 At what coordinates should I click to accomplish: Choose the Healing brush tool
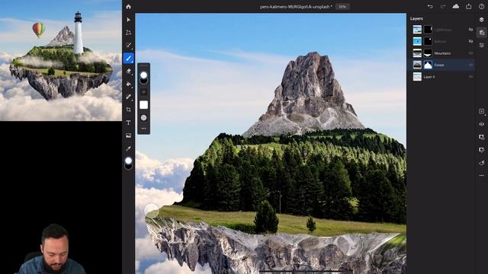129,97
